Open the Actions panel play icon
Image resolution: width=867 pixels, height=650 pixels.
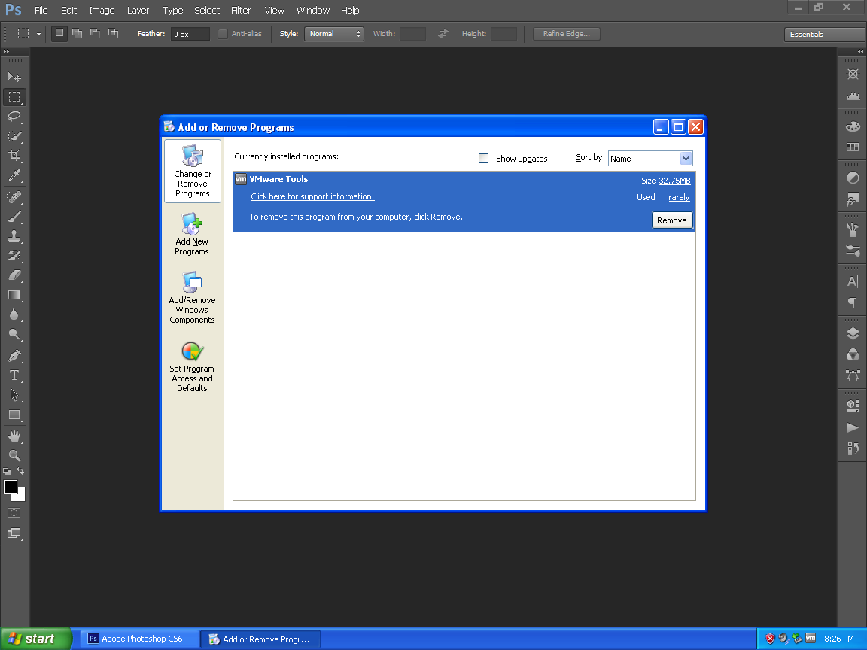pos(853,427)
